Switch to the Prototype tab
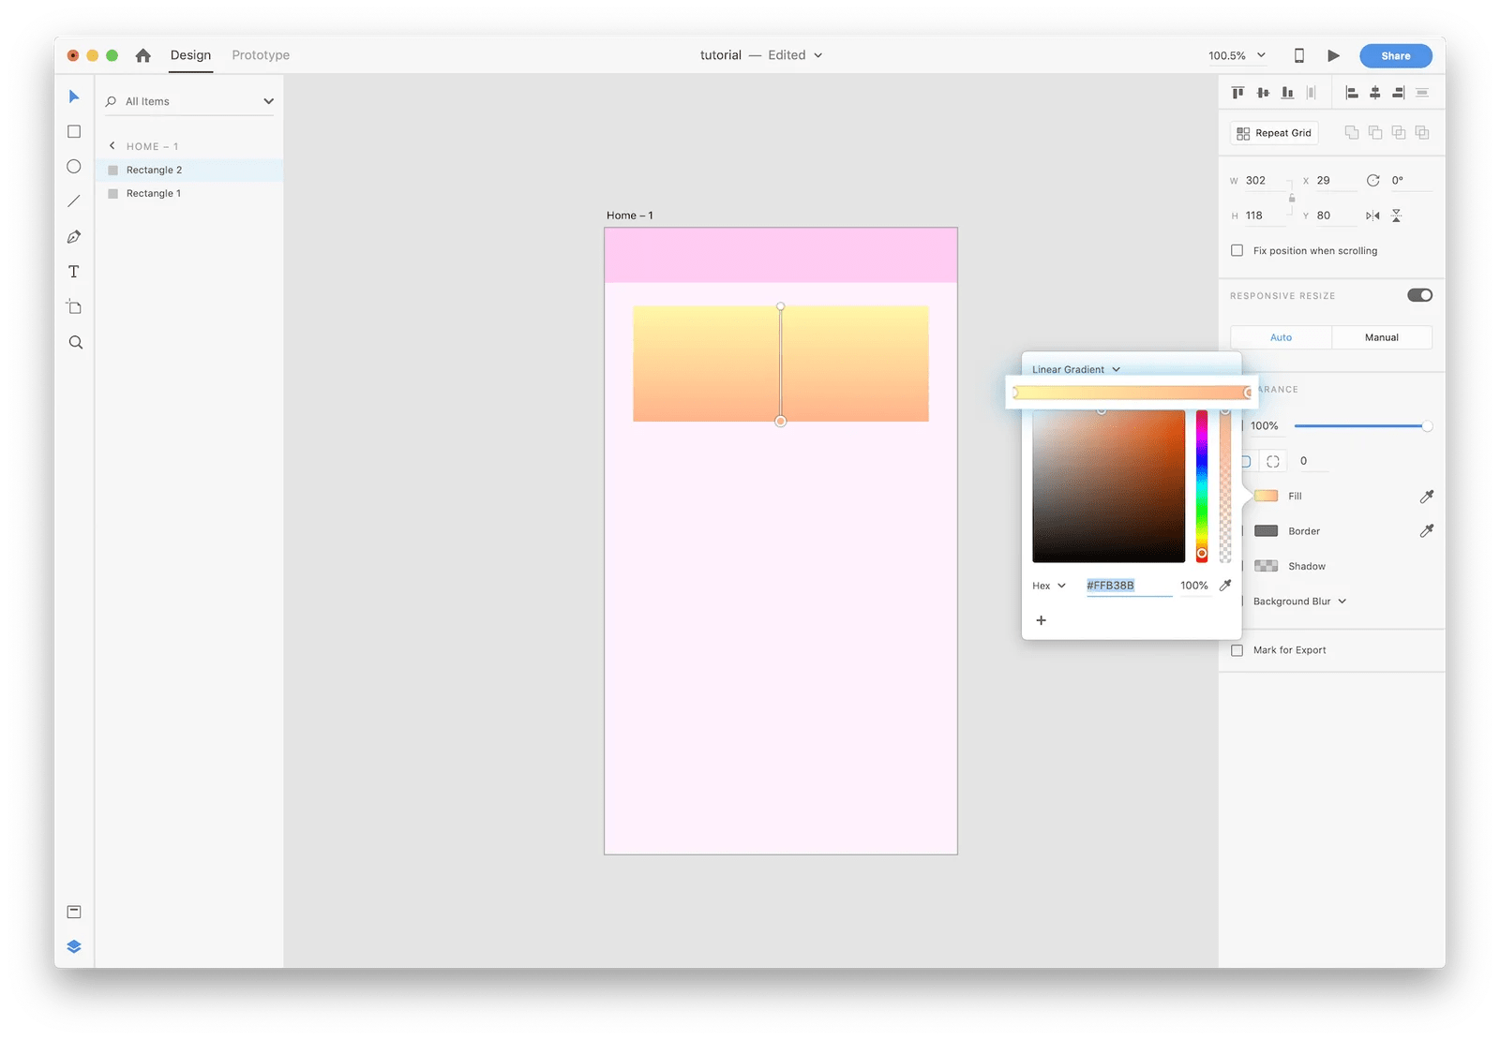This screenshot has height=1040, width=1500. [261, 55]
